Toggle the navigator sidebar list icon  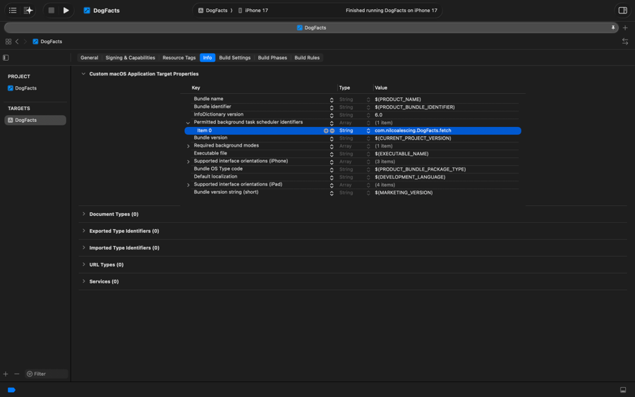click(x=13, y=11)
